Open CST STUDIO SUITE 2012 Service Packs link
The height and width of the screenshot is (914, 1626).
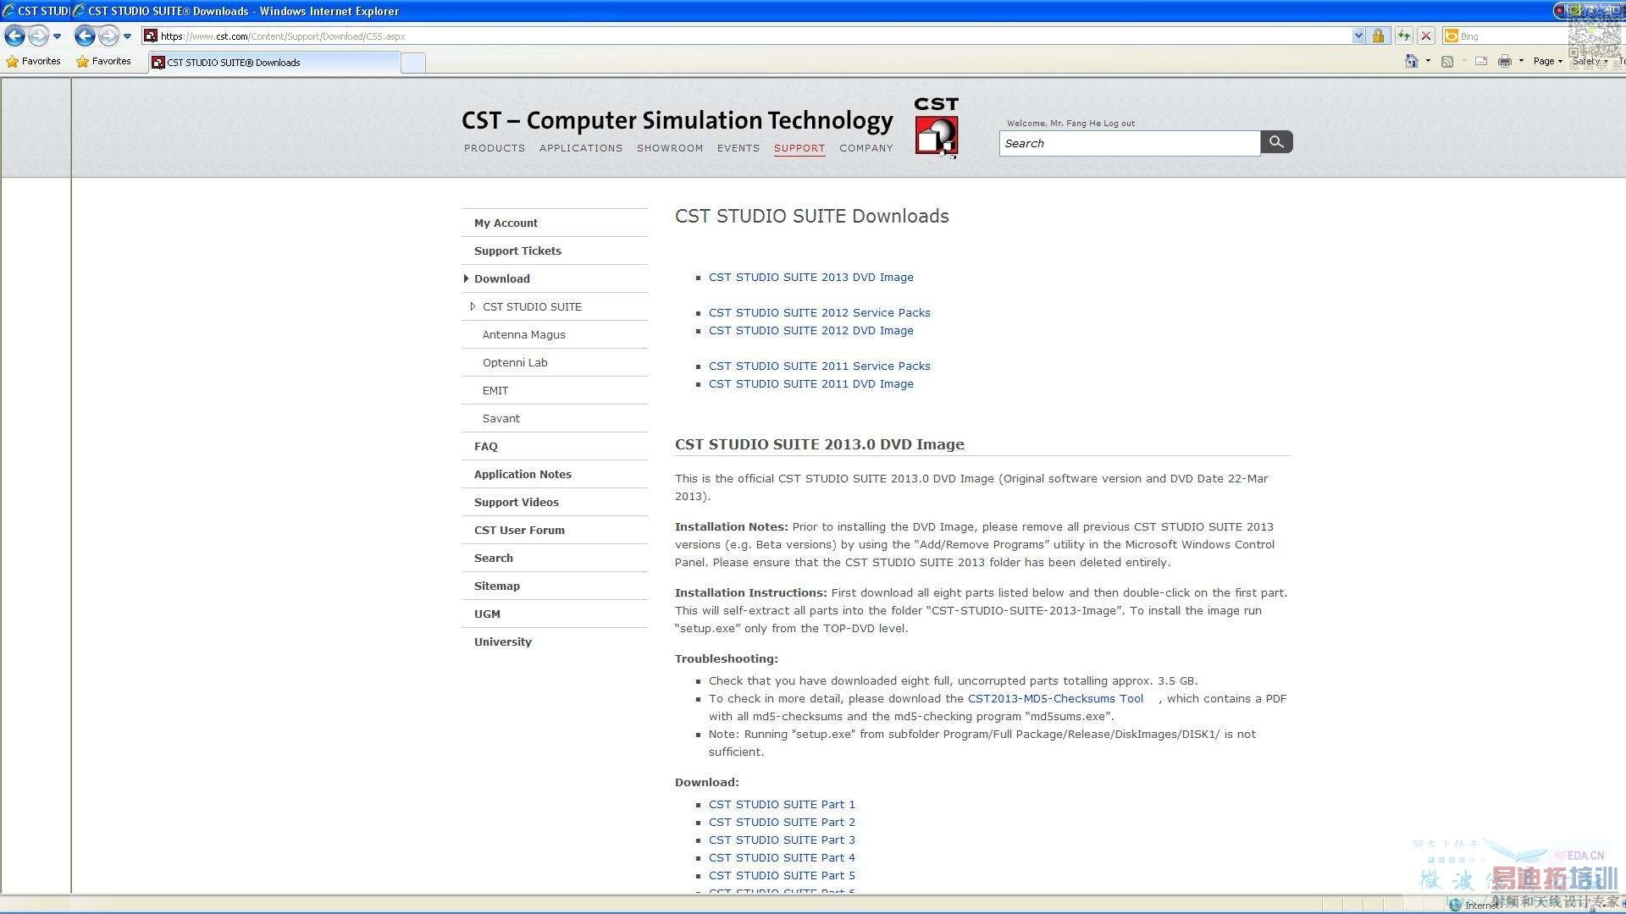tap(820, 312)
